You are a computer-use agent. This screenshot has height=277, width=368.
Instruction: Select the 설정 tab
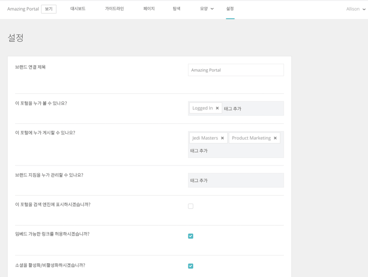(x=230, y=9)
